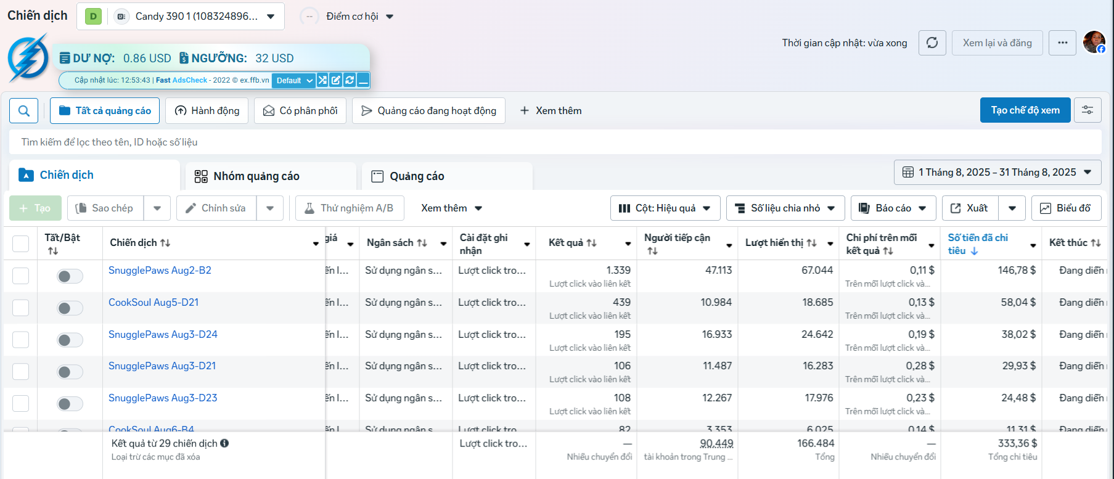Open the date range 1 Tháng 8 picker
The height and width of the screenshot is (479, 1114).
pyautogui.click(x=997, y=173)
